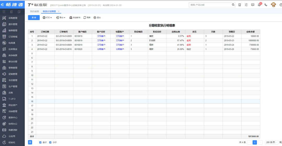Switch to the 我的桌面 tab
This screenshot has height=146, width=282.
coord(34,11)
